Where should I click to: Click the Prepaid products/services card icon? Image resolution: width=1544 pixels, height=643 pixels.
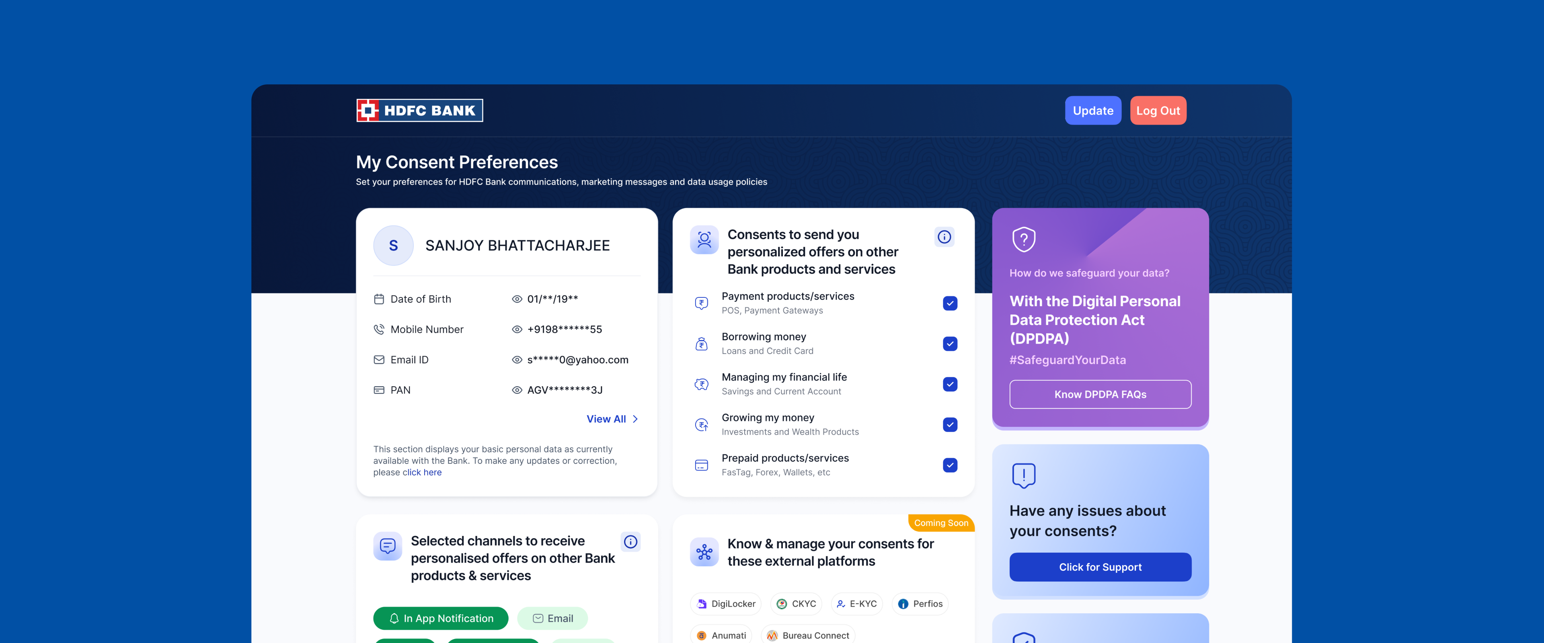701,466
